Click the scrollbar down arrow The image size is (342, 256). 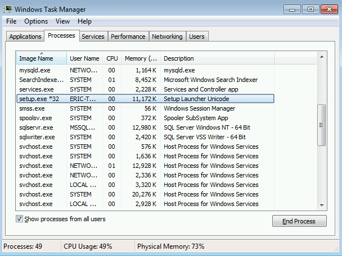[322, 205]
